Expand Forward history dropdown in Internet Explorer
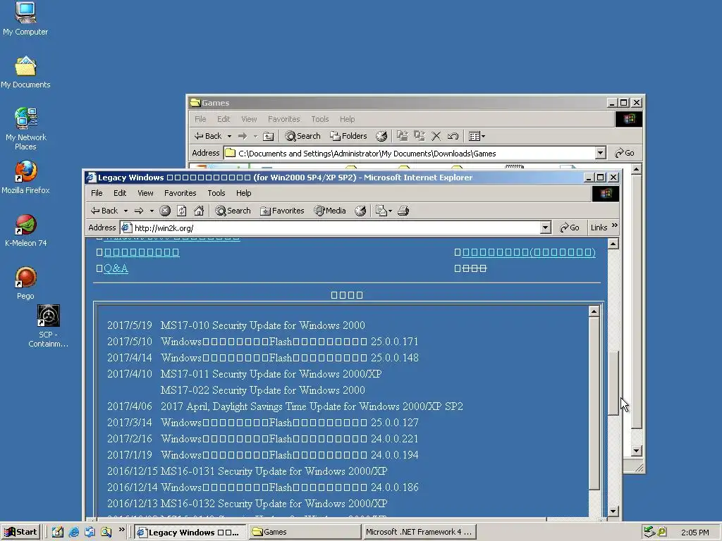The image size is (722, 541). point(152,211)
